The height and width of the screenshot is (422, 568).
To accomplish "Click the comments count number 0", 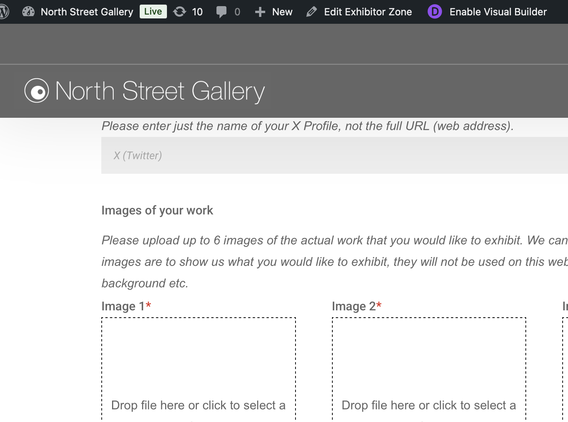I will (x=237, y=12).
